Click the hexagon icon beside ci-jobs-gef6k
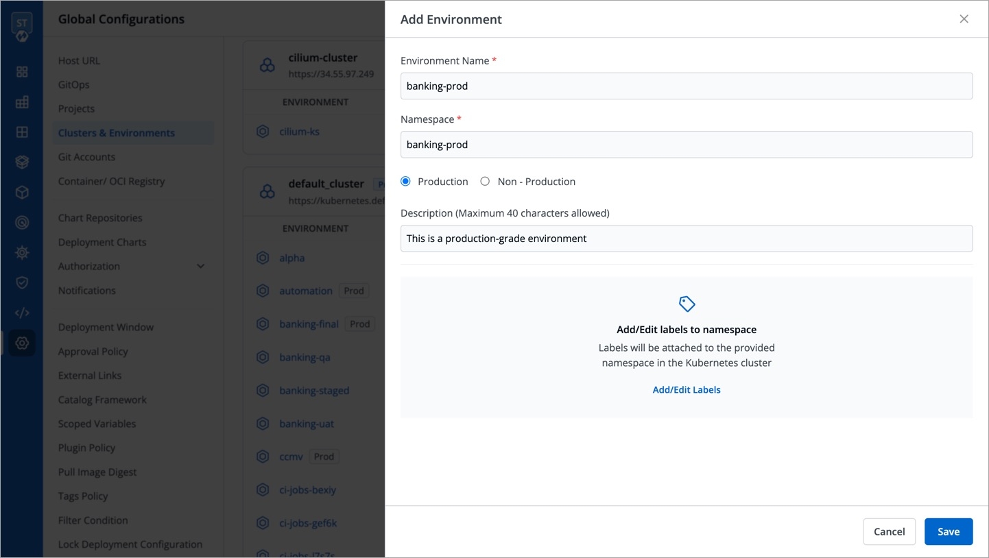 (x=263, y=523)
